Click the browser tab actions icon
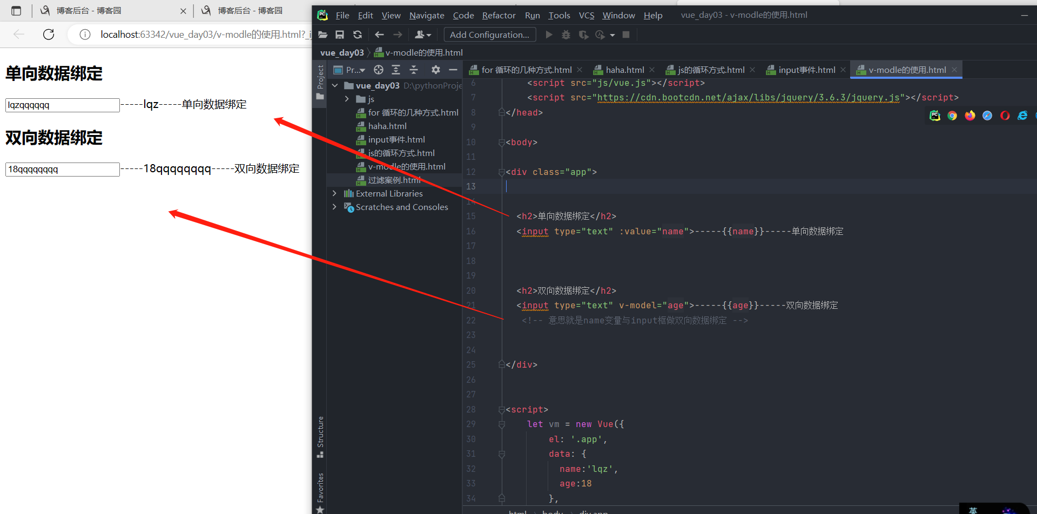1037x514 pixels. 16,10
